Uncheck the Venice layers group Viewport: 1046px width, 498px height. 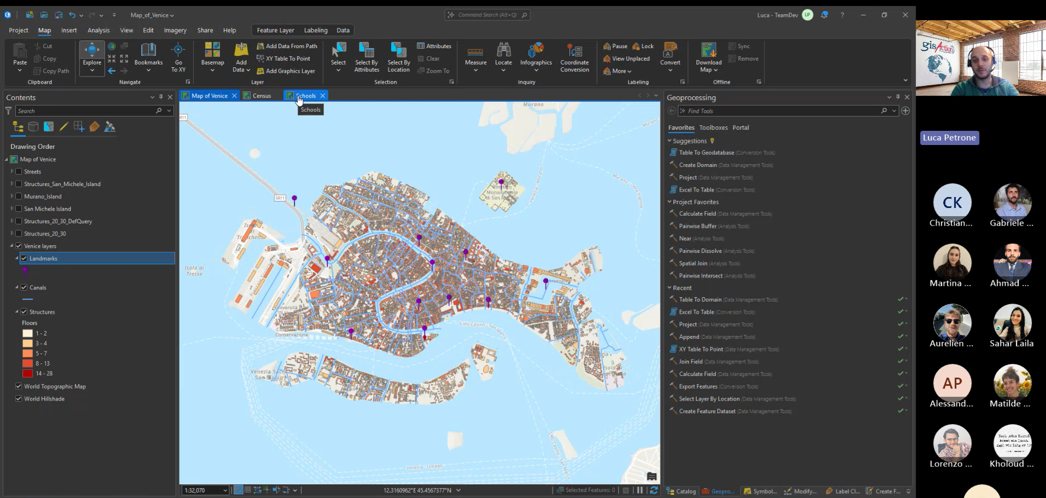tap(19, 246)
